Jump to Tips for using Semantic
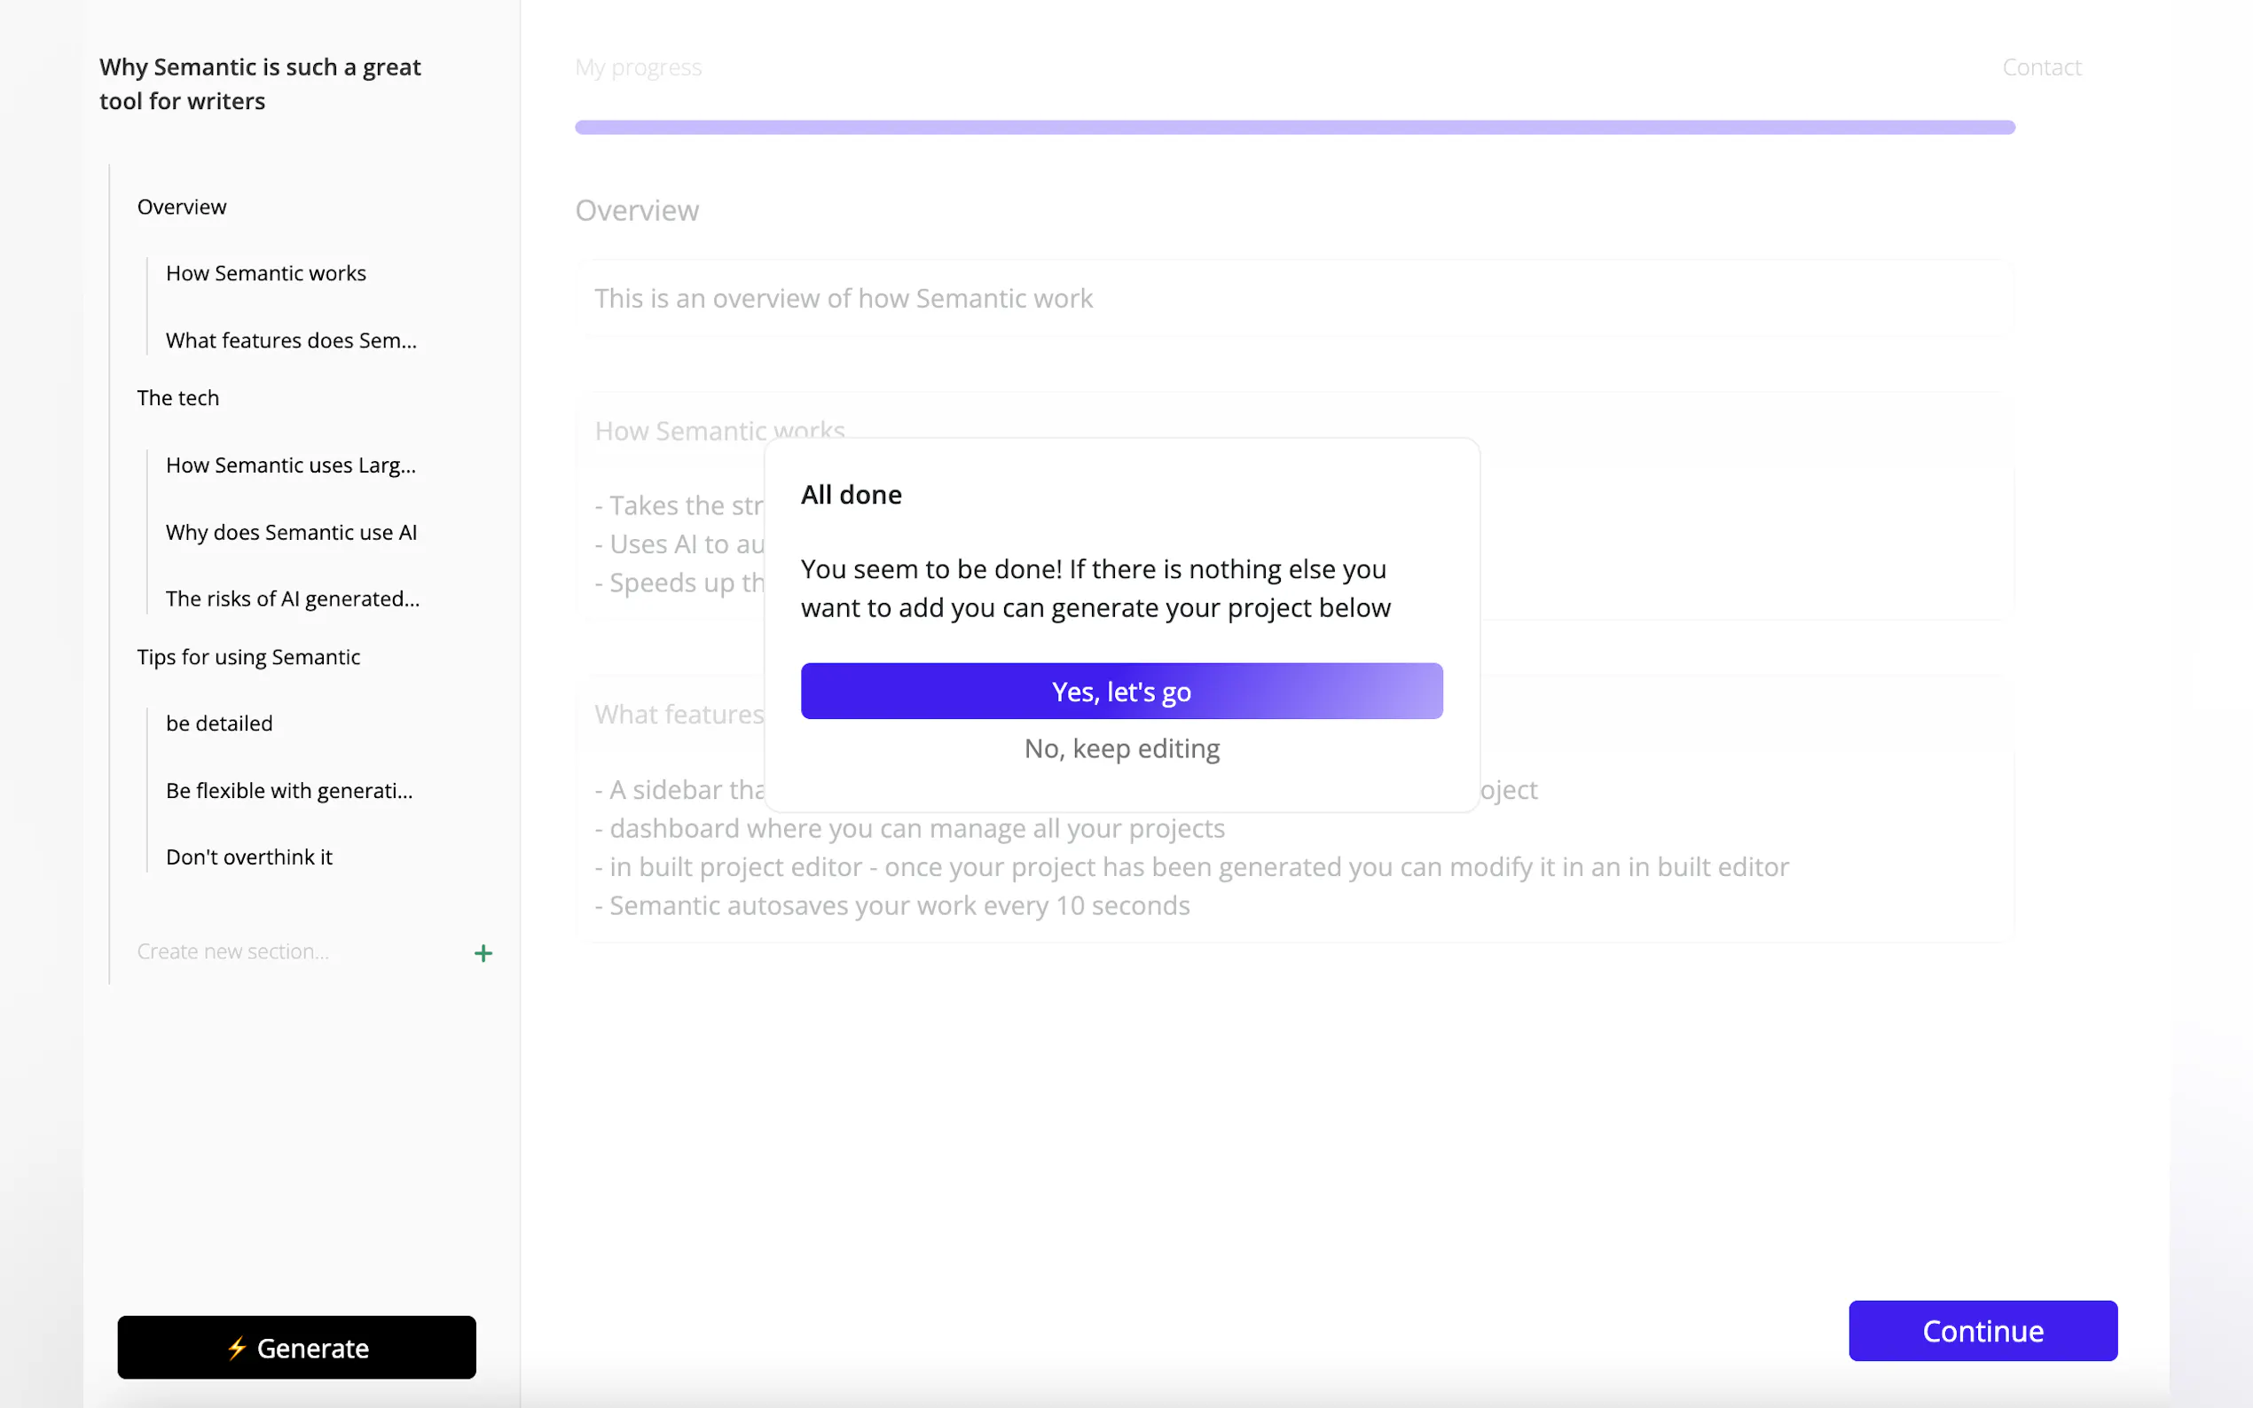Screen dimensions: 2253x1408 pos(247,656)
